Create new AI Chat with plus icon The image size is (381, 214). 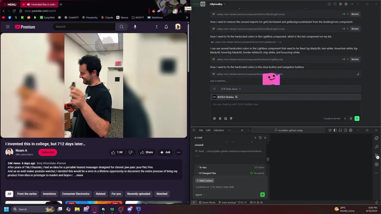tap(255, 138)
